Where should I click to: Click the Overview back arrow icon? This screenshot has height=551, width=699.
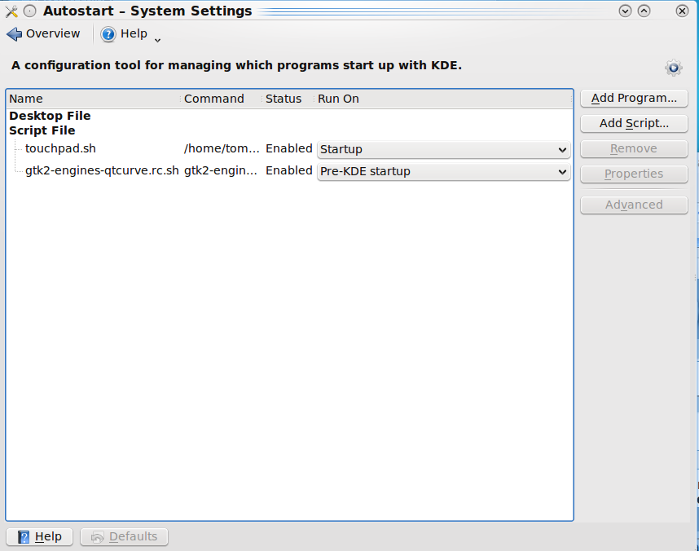[14, 34]
